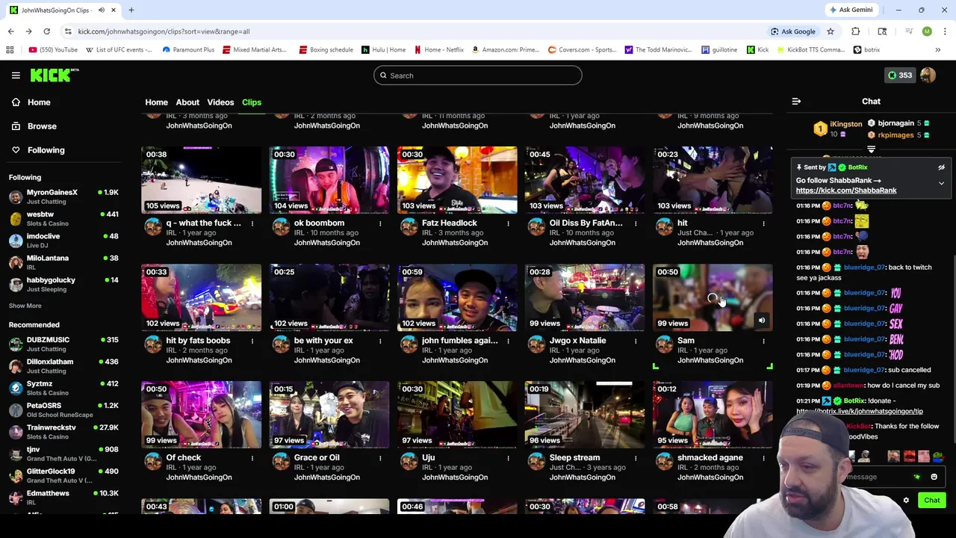Click the green Chat send button

[x=931, y=501]
